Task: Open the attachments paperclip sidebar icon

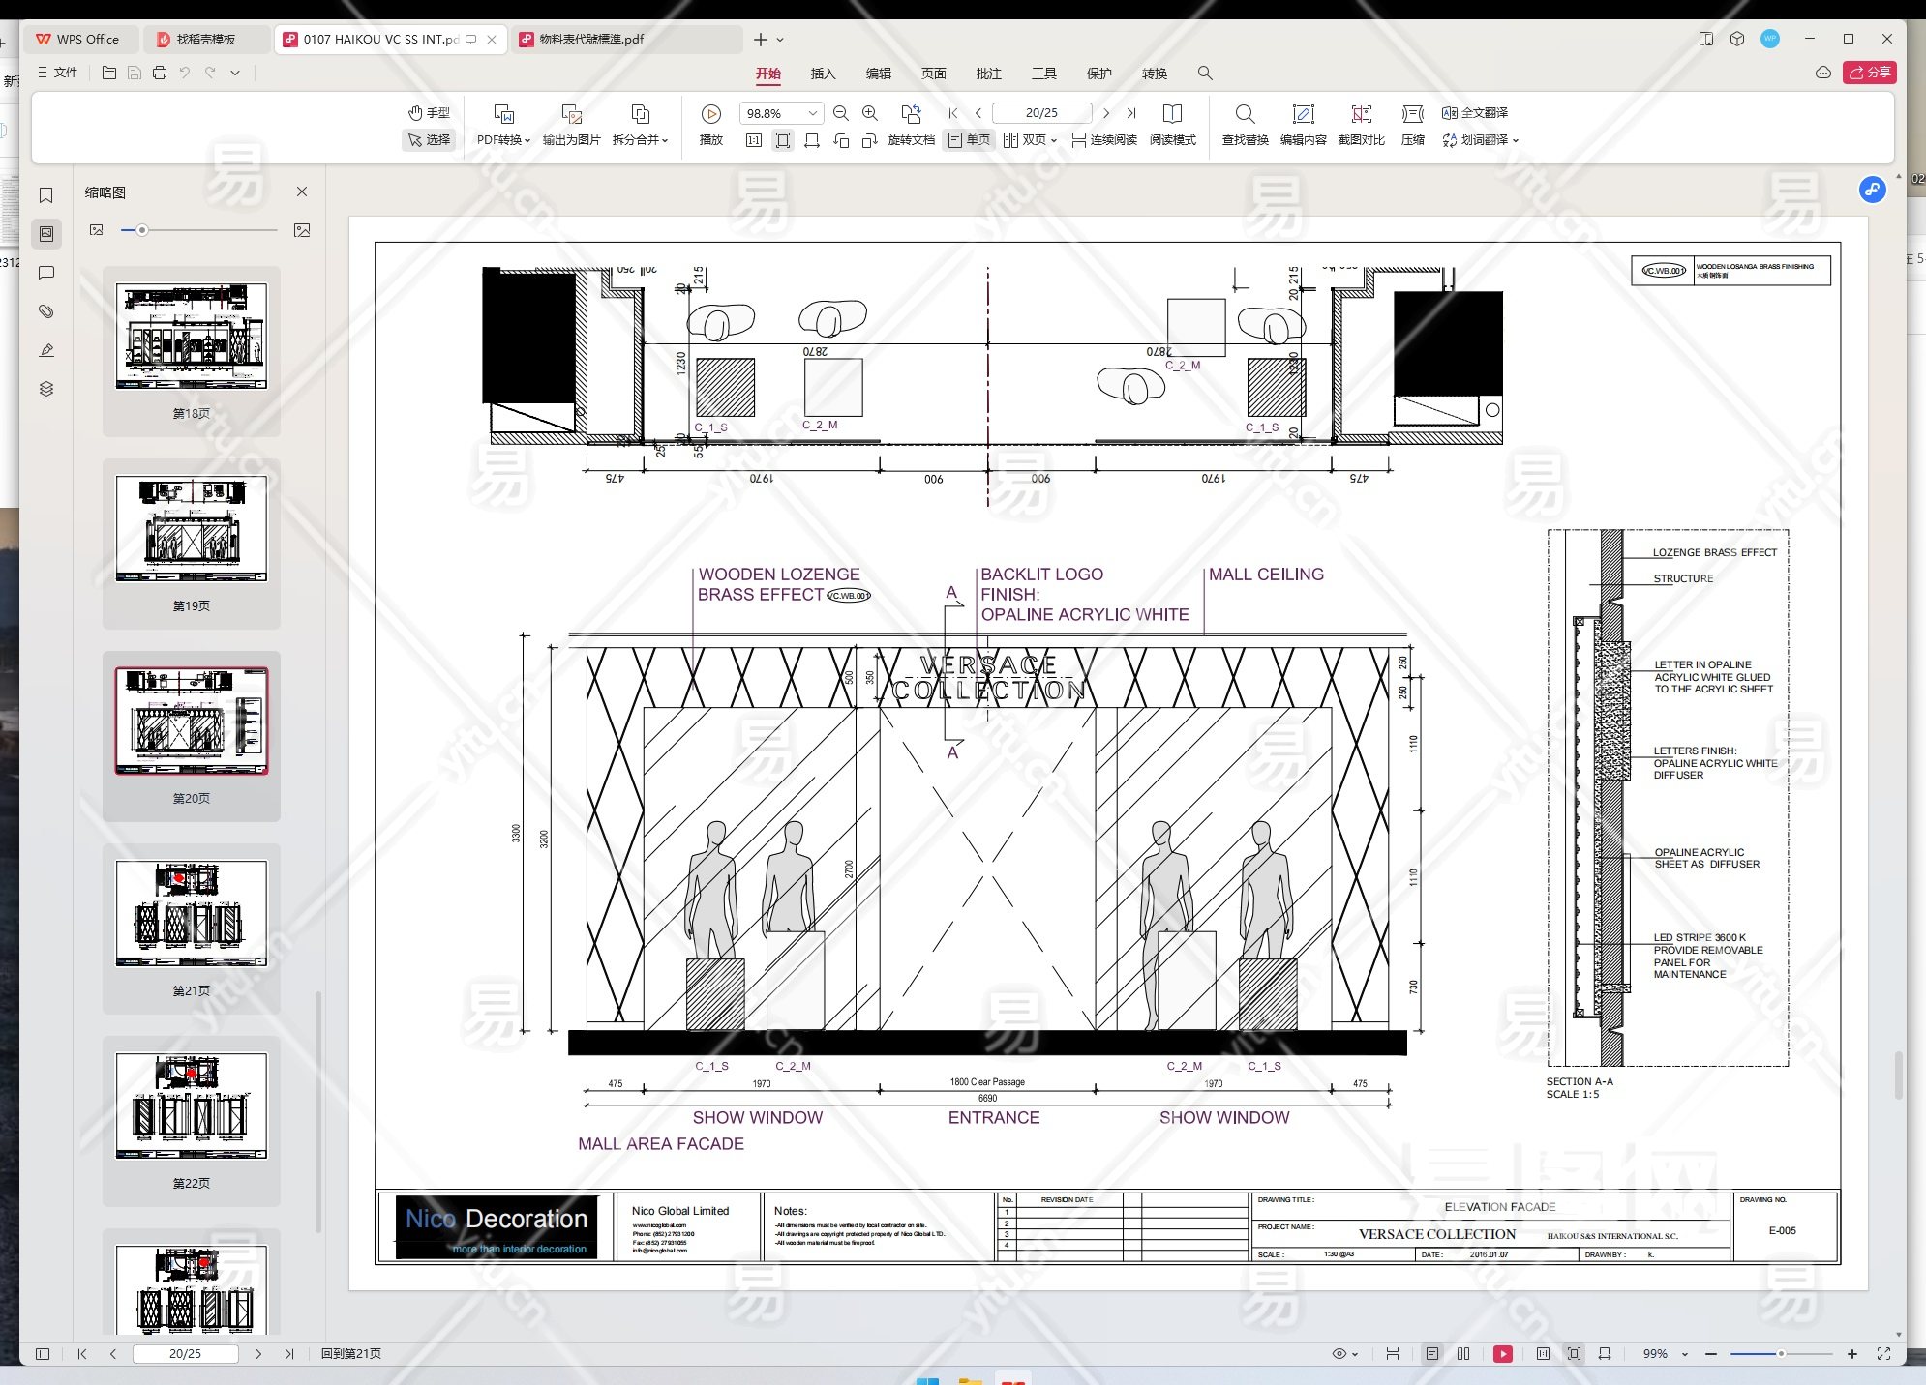Action: [x=45, y=311]
